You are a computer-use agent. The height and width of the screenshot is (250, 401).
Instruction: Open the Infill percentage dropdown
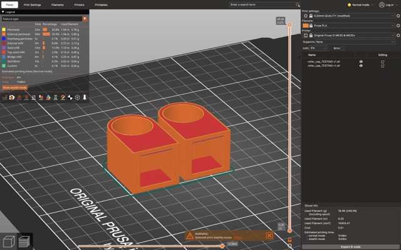pyautogui.click(x=318, y=48)
